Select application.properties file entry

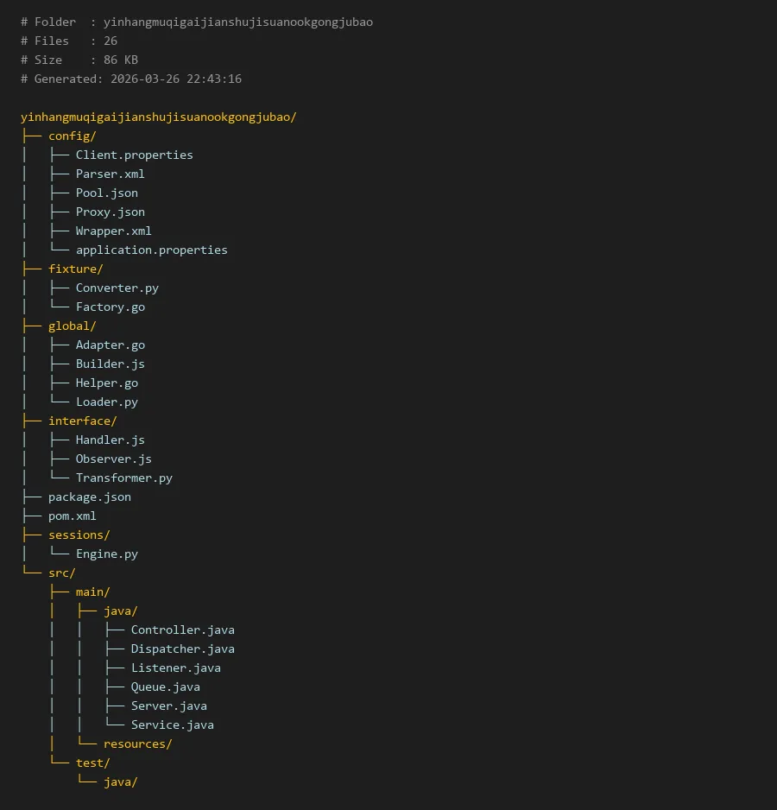pyautogui.click(x=151, y=250)
